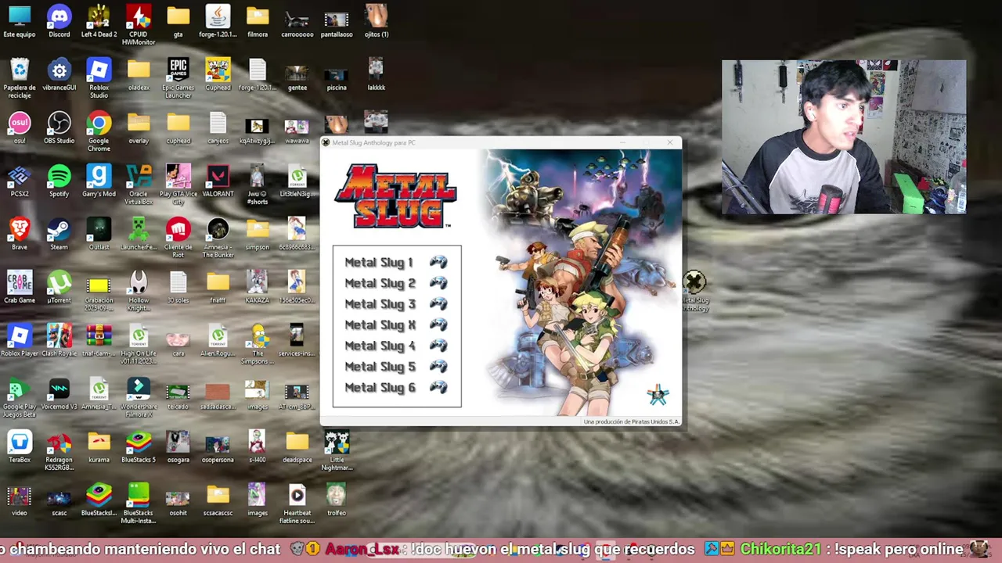The width and height of the screenshot is (1002, 563).
Task: Select the Left 4 Dead 2 icon
Action: pos(99,21)
